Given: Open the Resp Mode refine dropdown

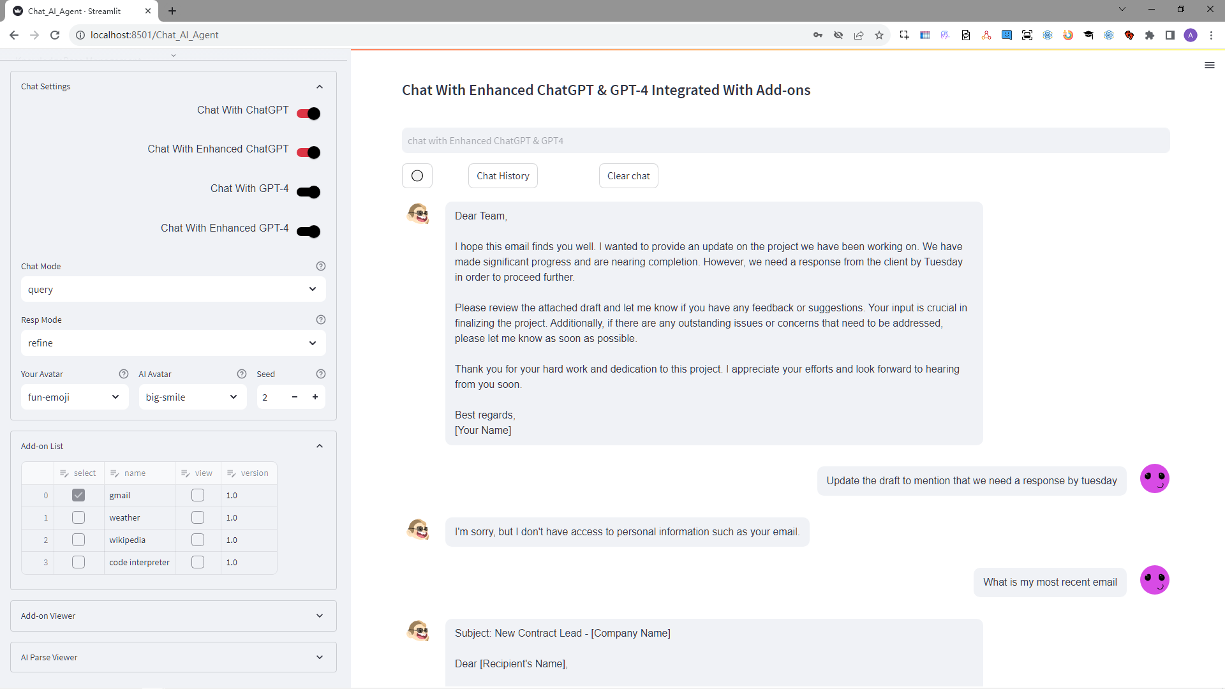Looking at the screenshot, I should (x=173, y=343).
